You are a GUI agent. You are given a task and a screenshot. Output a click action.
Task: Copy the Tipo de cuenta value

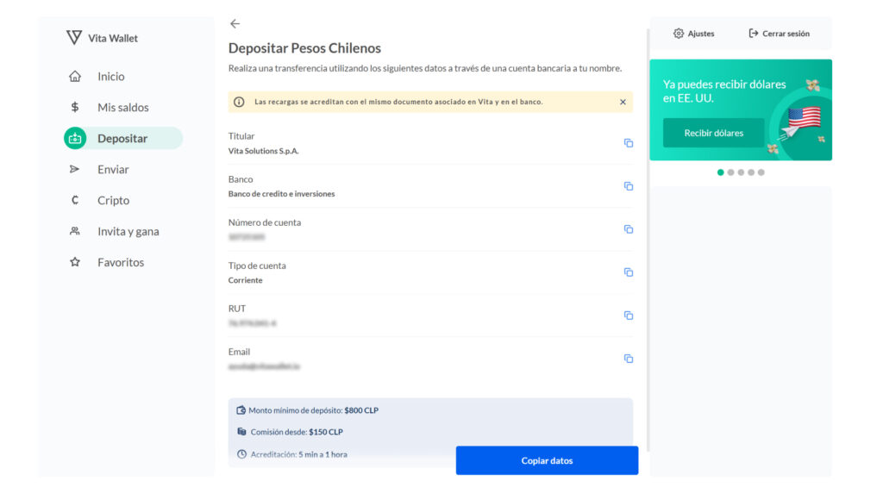click(x=628, y=272)
